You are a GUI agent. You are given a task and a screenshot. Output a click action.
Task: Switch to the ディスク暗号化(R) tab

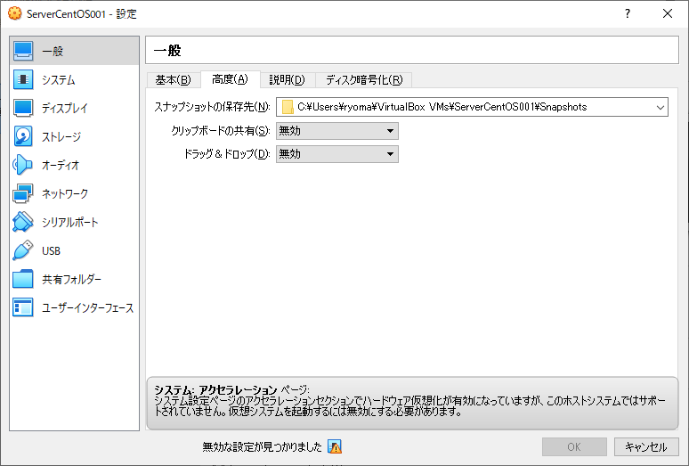point(364,80)
